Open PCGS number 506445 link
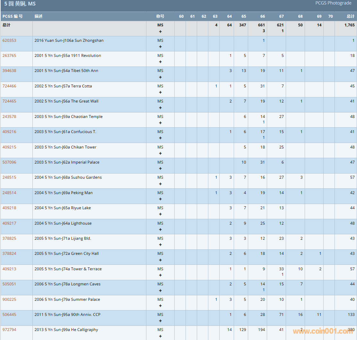The width and height of the screenshot is (357, 340). point(9,315)
